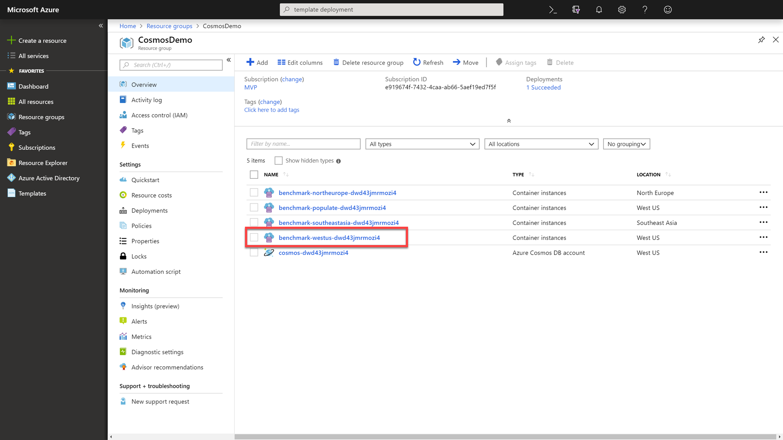Click the Refresh icon
Image resolution: width=783 pixels, height=440 pixels.
tap(417, 62)
